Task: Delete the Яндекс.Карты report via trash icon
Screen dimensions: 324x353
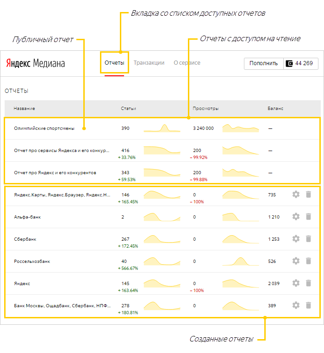Action: 308,194
